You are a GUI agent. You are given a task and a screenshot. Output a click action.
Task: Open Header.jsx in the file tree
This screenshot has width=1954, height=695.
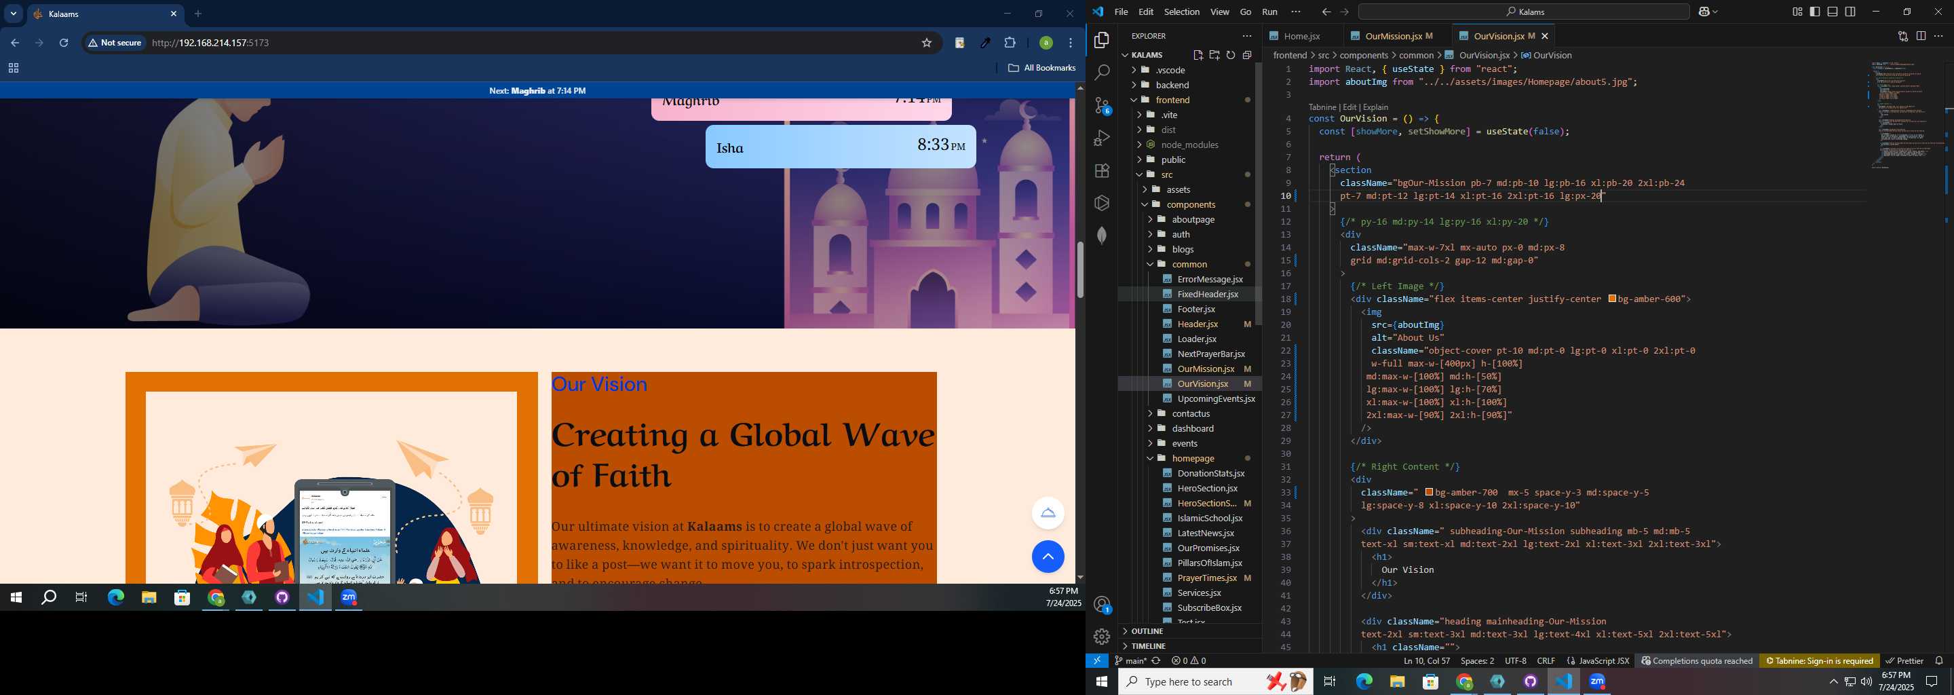click(x=1197, y=324)
